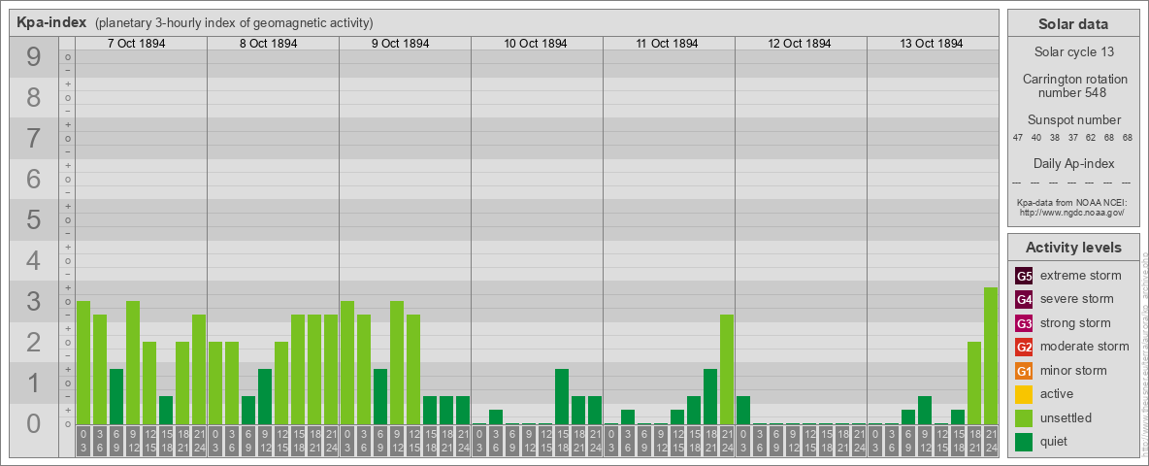
Task: Click the '8 Oct 1894' date header
Action: 268,44
